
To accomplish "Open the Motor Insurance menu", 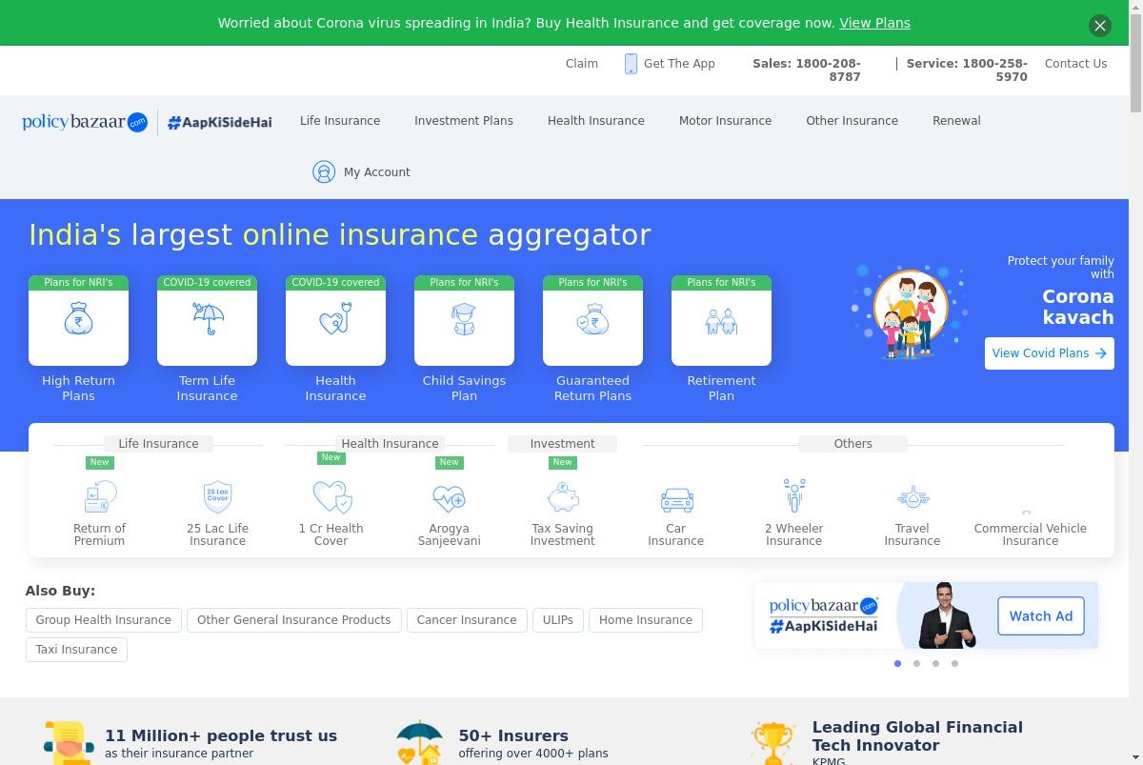I will [x=726, y=121].
